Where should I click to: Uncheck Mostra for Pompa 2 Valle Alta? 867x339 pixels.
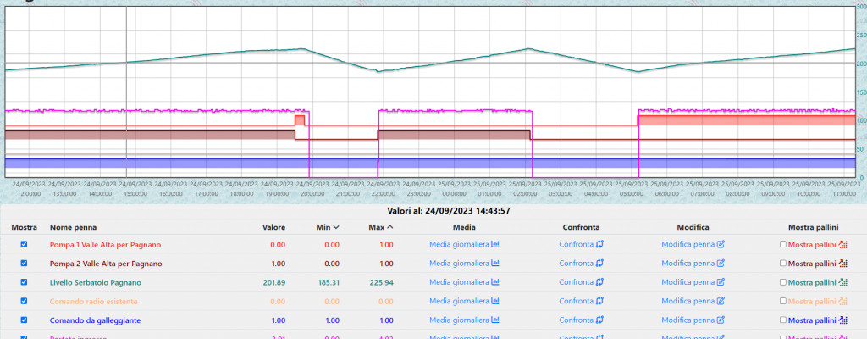coord(24,263)
